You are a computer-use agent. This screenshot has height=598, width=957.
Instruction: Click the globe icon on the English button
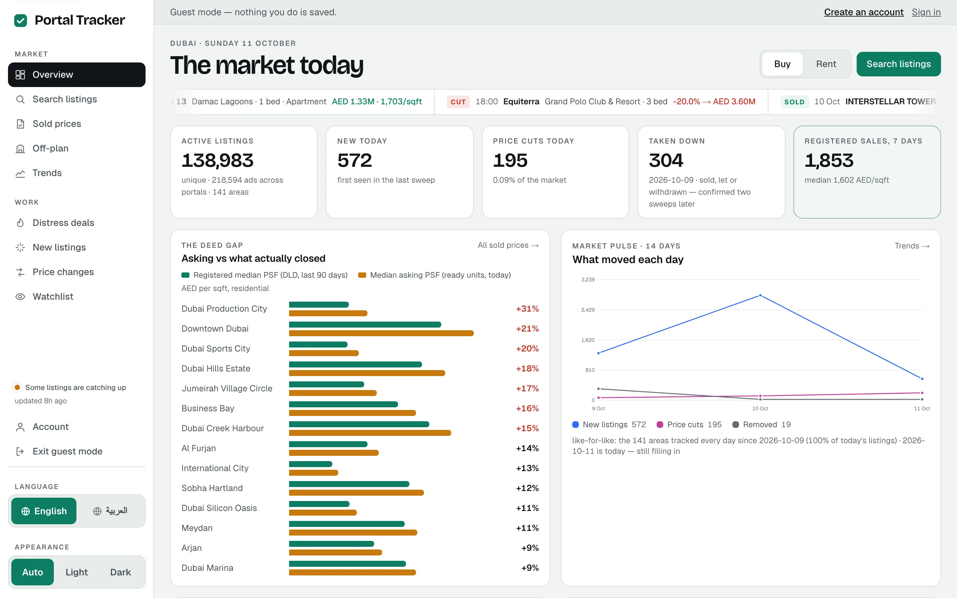(x=26, y=511)
